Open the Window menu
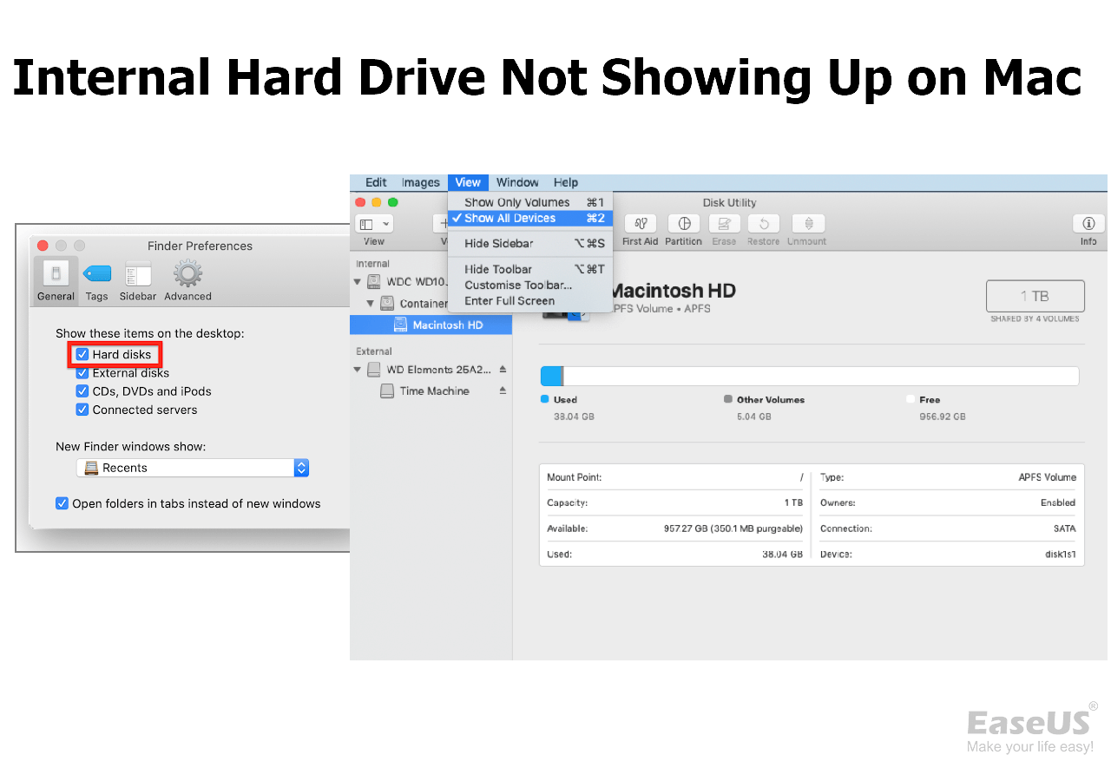This screenshot has width=1111, height=781. coord(517,182)
